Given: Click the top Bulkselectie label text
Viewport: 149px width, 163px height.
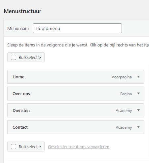Looking at the screenshot, I should 30,57.
